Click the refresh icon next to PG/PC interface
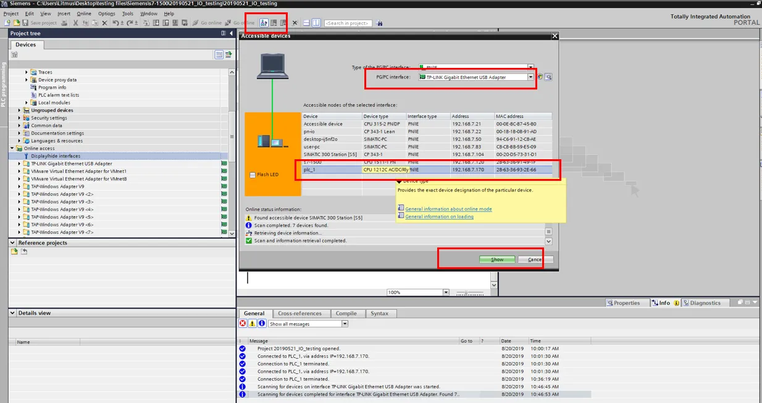Viewport: 762px width, 403px height. click(x=540, y=77)
